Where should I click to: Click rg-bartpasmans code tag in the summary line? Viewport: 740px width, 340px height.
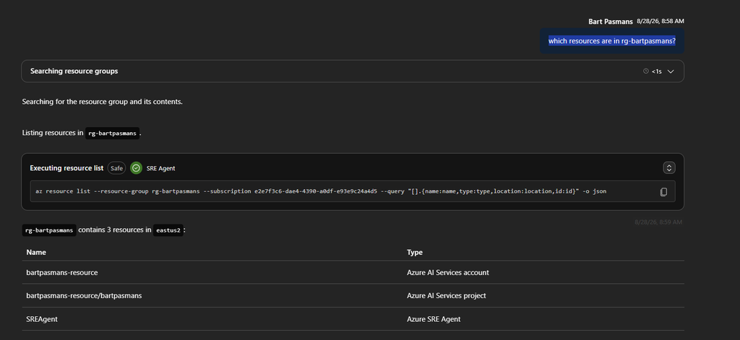coord(49,230)
